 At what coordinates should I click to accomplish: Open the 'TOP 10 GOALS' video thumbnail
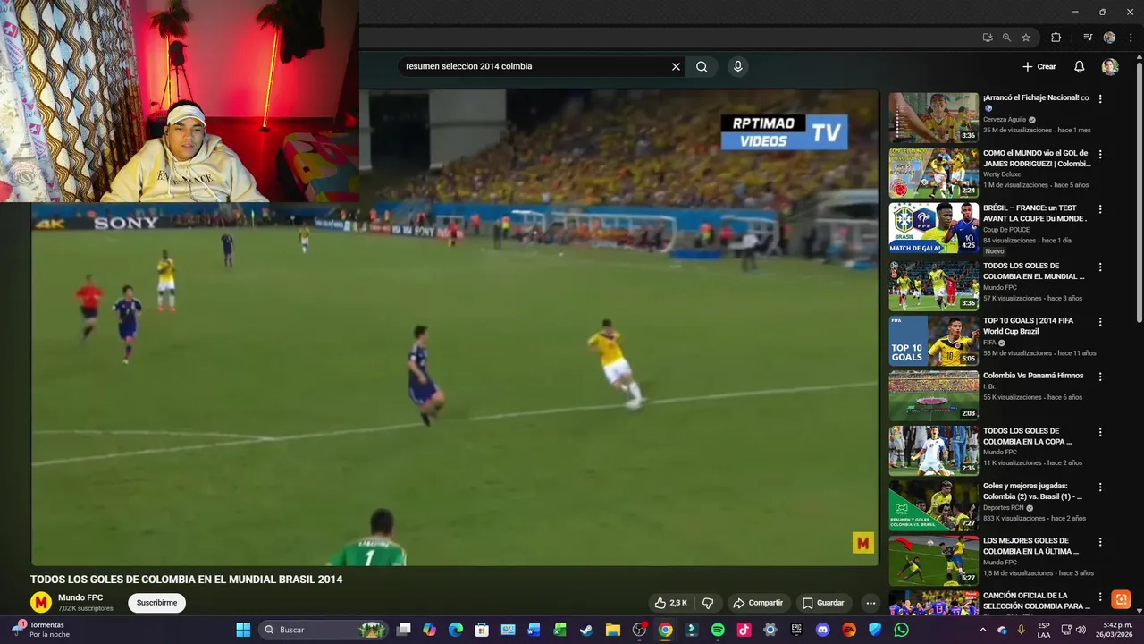933,341
